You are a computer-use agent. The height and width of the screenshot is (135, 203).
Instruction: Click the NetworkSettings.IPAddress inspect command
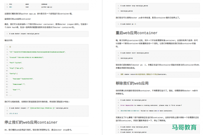40,108
